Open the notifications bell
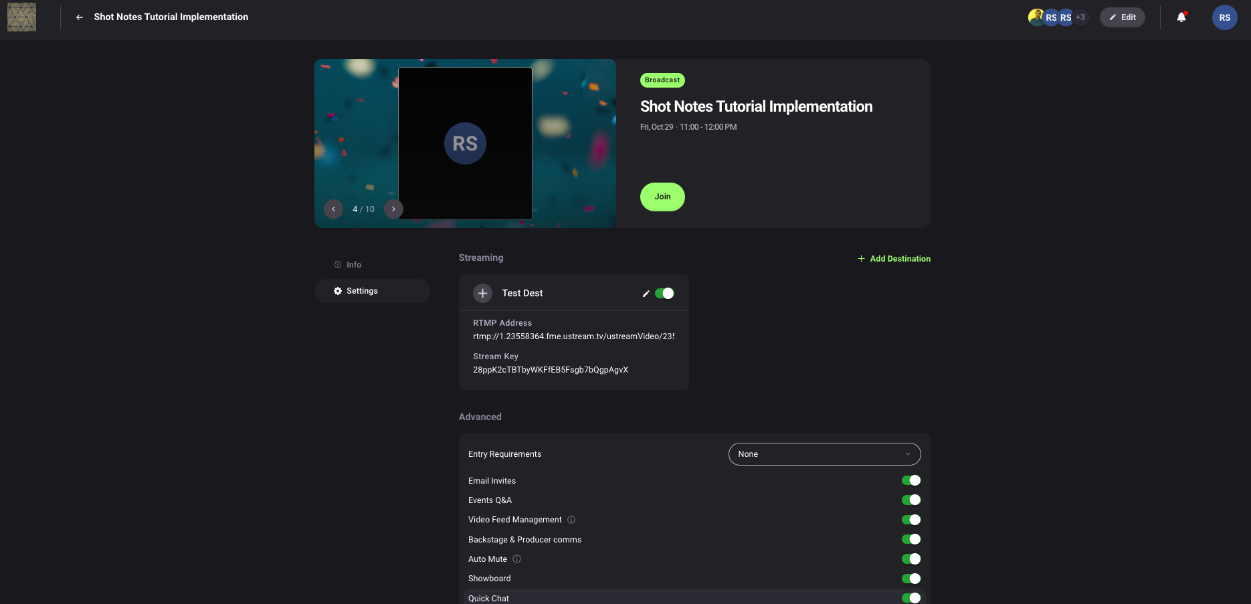Image resolution: width=1251 pixels, height=604 pixels. (1181, 17)
